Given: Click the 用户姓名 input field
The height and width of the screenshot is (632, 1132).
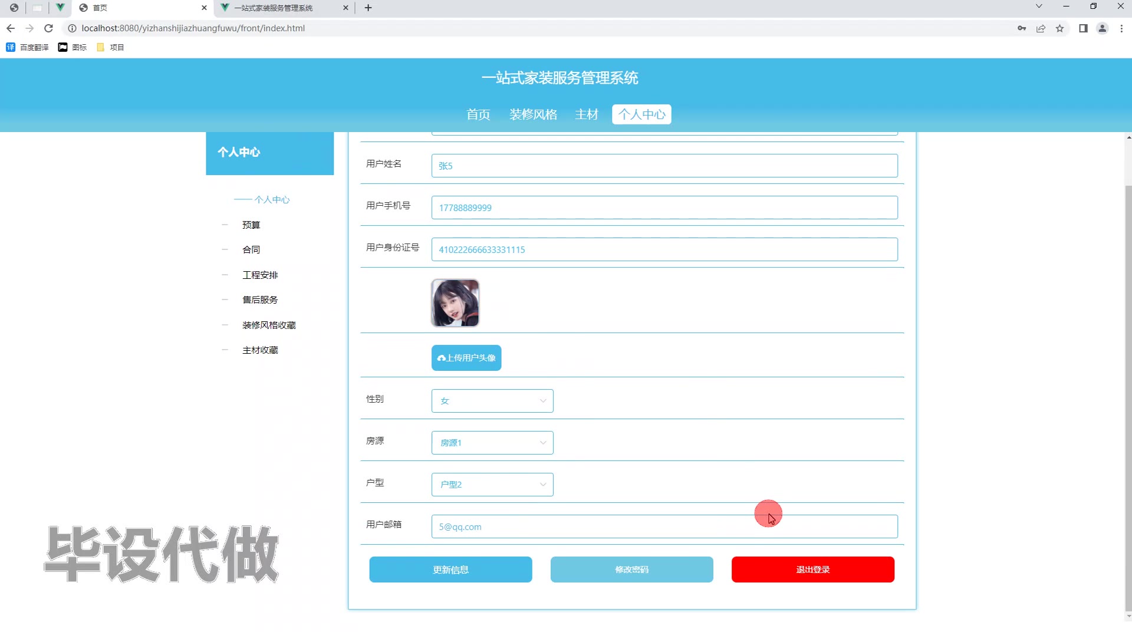Looking at the screenshot, I should [x=664, y=166].
